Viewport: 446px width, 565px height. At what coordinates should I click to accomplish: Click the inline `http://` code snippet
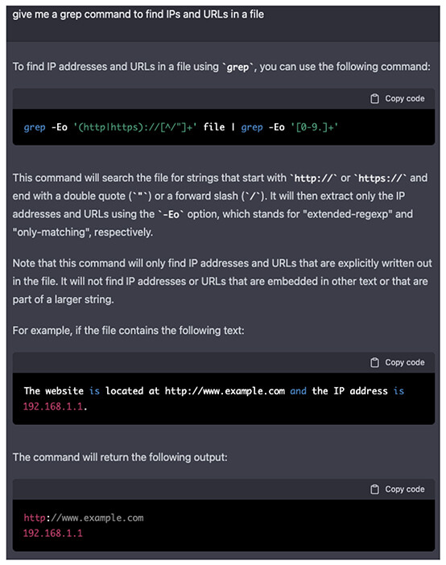pos(314,179)
